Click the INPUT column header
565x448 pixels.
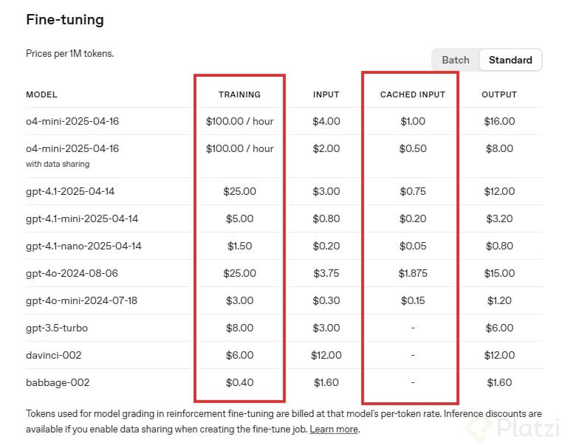pyautogui.click(x=326, y=94)
